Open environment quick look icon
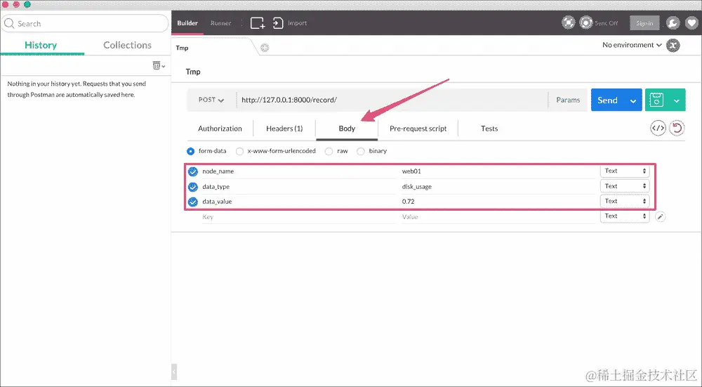 673,45
